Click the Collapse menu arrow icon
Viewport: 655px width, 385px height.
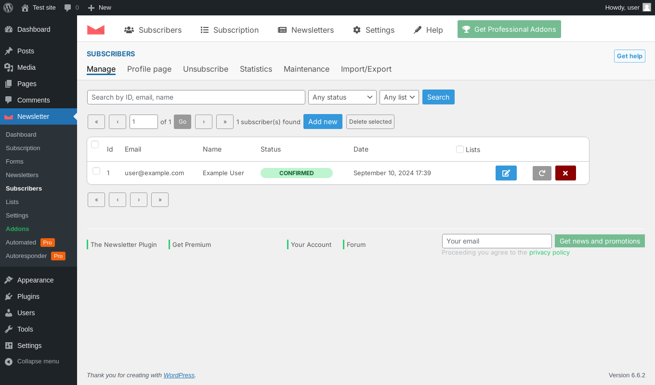[8, 361]
